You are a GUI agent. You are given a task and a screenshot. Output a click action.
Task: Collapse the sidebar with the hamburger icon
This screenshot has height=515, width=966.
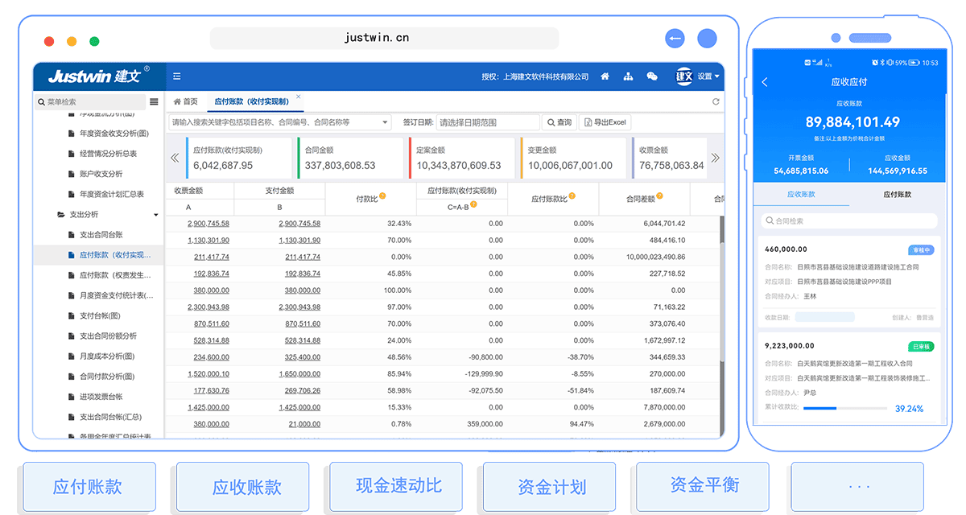(x=176, y=77)
